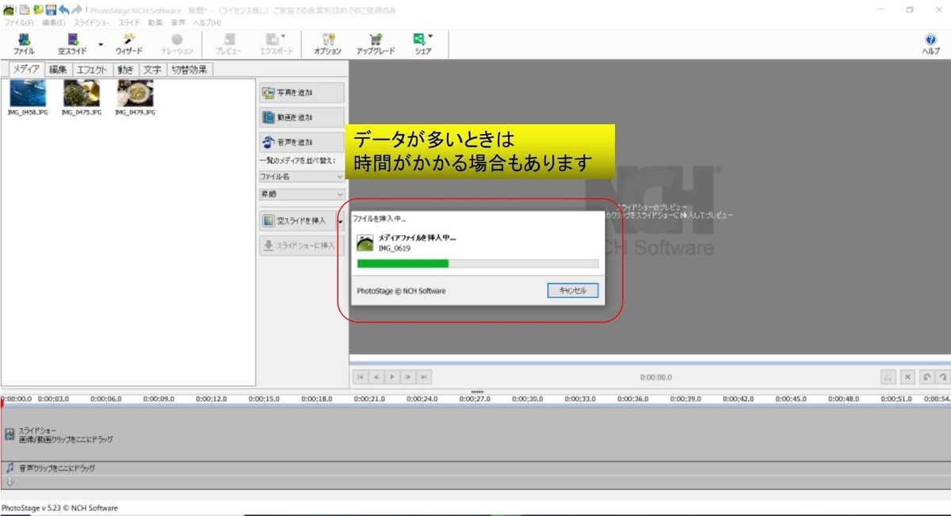The height and width of the screenshot is (516, 951).
Task: Click the save icon in title bar
Action: click(x=51, y=10)
